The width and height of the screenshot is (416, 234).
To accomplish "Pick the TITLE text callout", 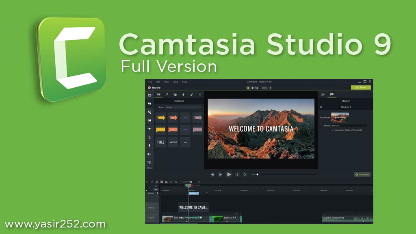I will click(x=161, y=142).
